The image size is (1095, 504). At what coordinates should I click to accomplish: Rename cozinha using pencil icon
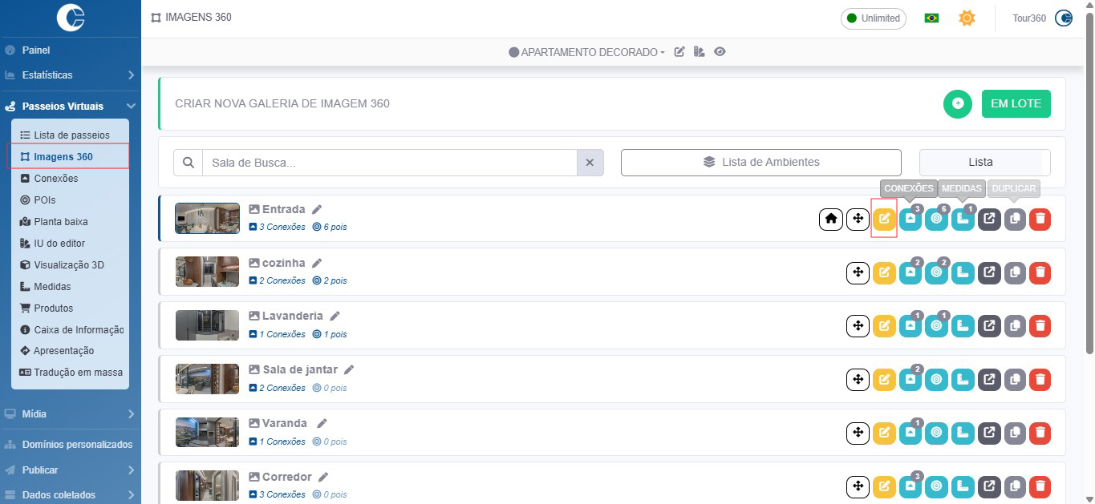tap(317, 263)
